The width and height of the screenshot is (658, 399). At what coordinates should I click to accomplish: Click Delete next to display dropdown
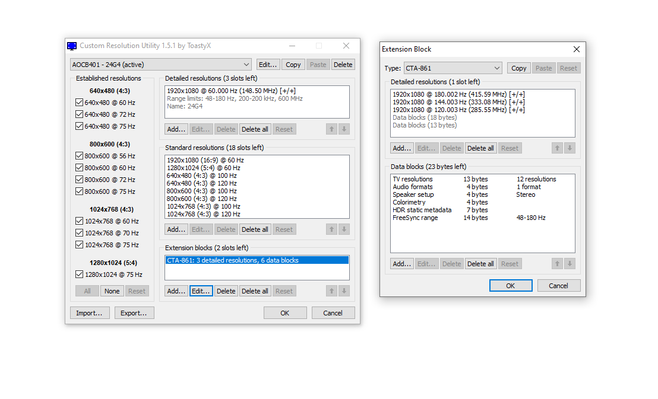343,65
